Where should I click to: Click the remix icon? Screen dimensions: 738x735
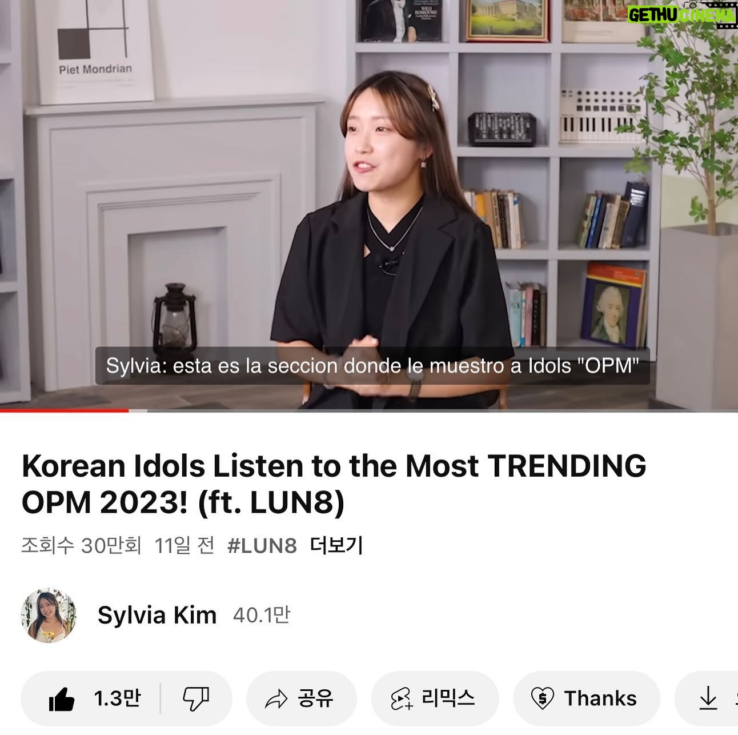click(402, 698)
